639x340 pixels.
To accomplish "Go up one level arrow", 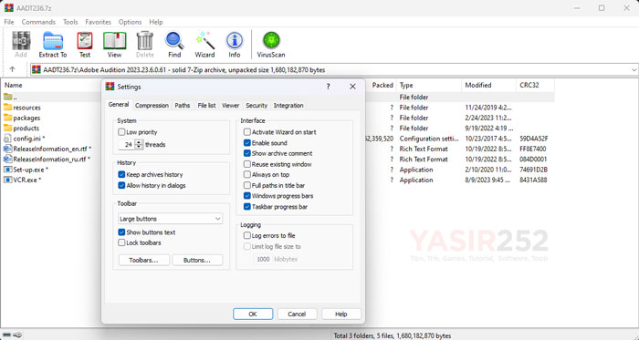I will point(12,69).
